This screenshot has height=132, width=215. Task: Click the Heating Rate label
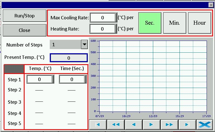(x=65, y=29)
